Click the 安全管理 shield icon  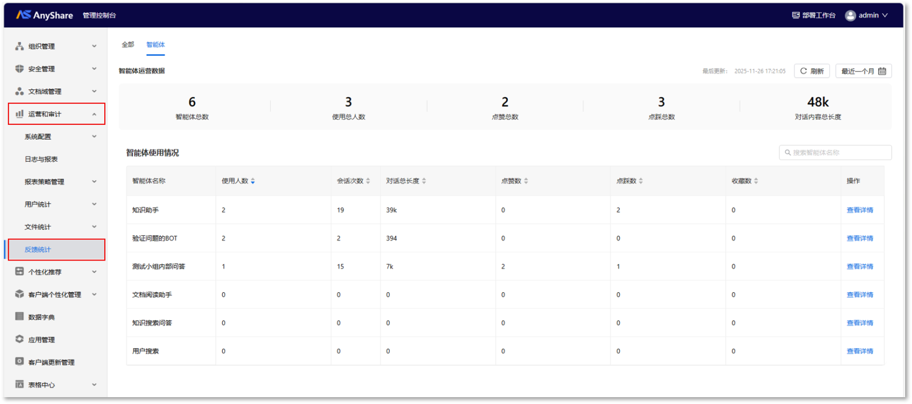(x=19, y=69)
